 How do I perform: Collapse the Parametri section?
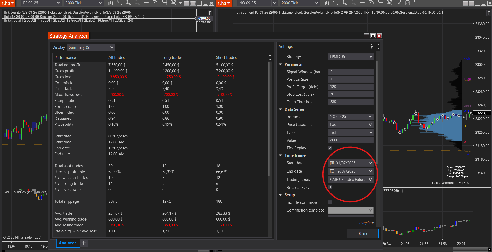click(x=281, y=64)
